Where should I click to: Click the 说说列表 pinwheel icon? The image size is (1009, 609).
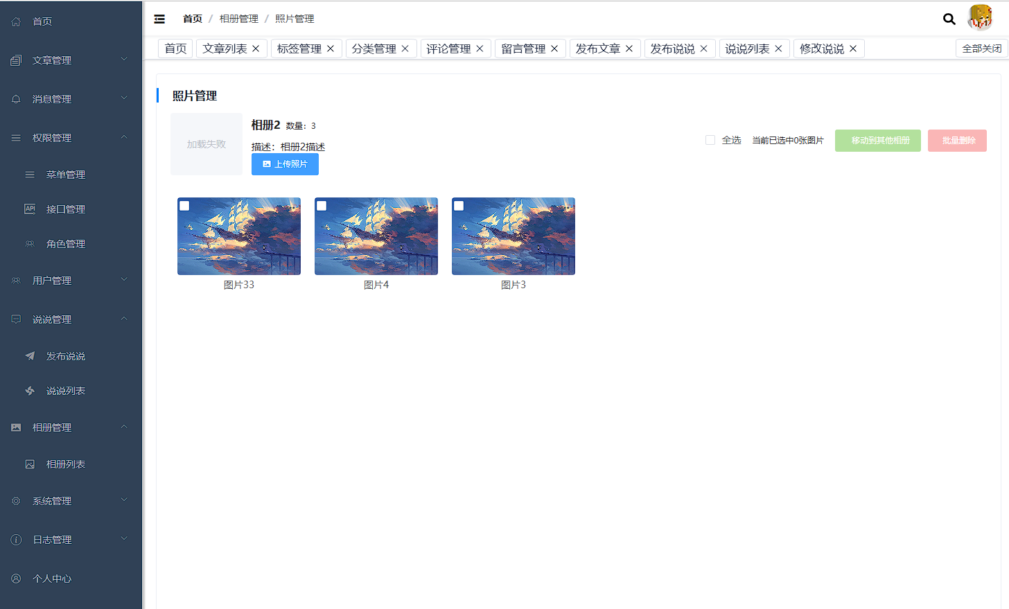point(30,391)
